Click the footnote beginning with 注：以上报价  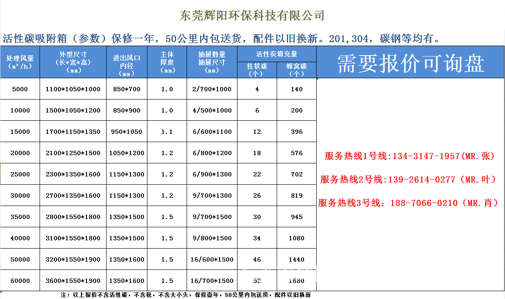186,295
